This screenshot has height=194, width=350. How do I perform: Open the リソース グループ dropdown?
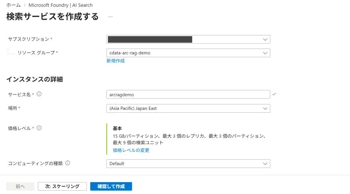click(x=188, y=53)
